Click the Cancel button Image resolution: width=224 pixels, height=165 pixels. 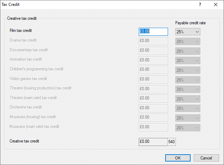(206, 158)
